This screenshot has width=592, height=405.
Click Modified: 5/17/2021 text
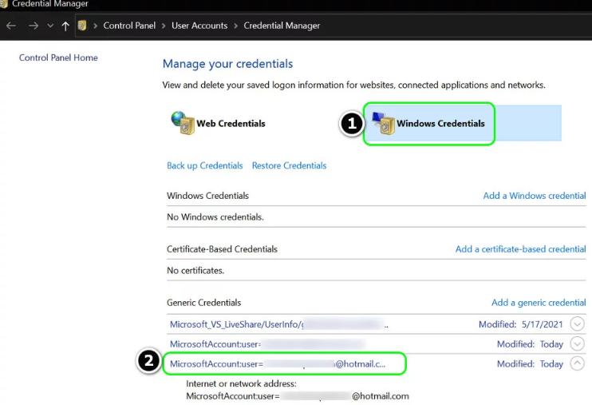click(x=521, y=324)
